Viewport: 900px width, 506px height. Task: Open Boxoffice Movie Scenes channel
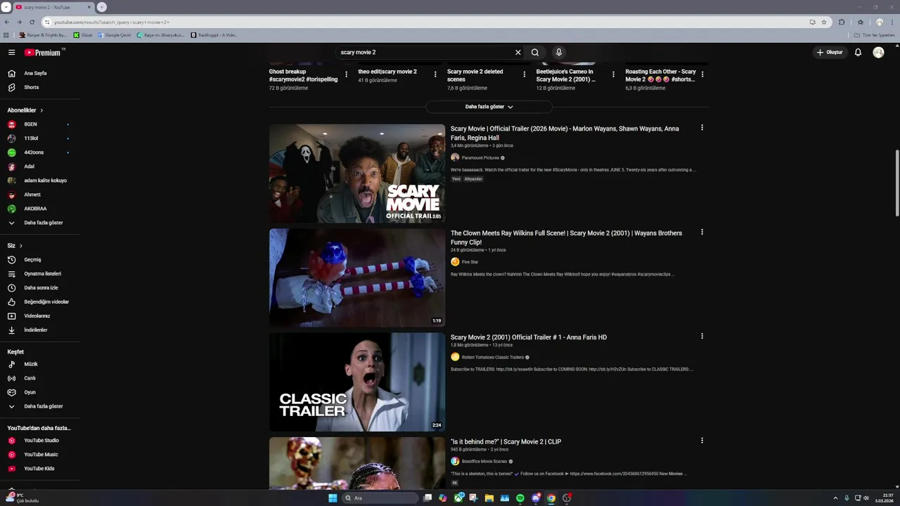click(484, 462)
